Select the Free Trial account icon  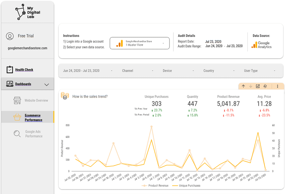point(10,36)
